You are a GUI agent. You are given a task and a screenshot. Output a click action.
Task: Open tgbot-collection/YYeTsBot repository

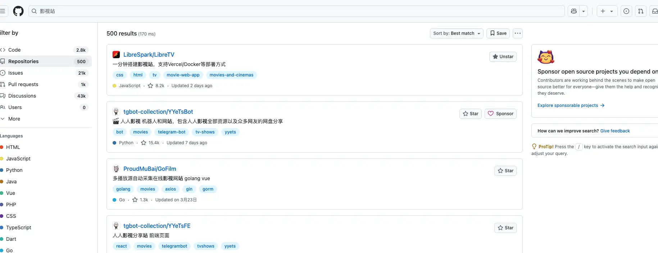pos(158,112)
